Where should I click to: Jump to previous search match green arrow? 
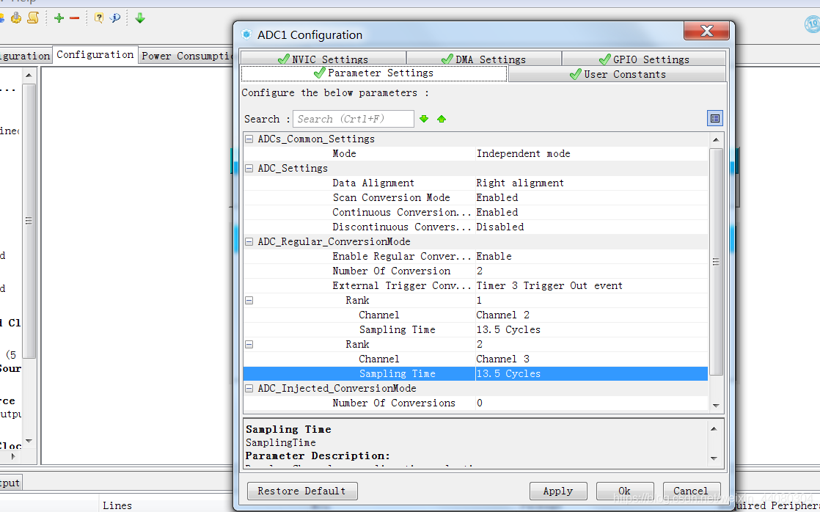tap(442, 119)
